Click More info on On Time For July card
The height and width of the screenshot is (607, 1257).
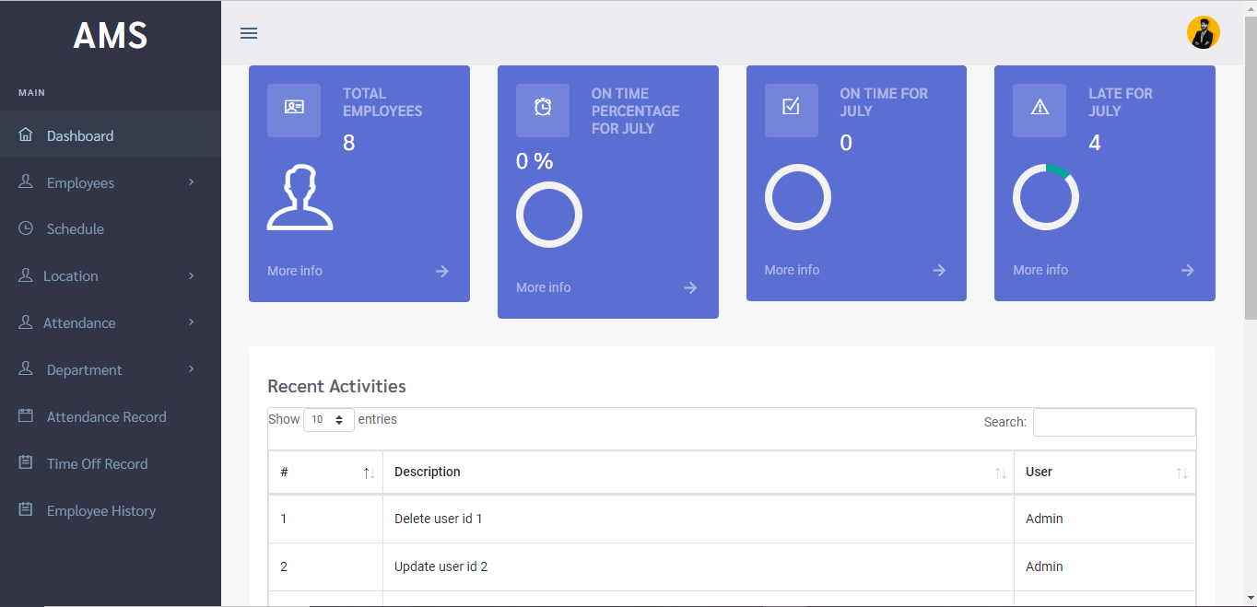point(792,270)
